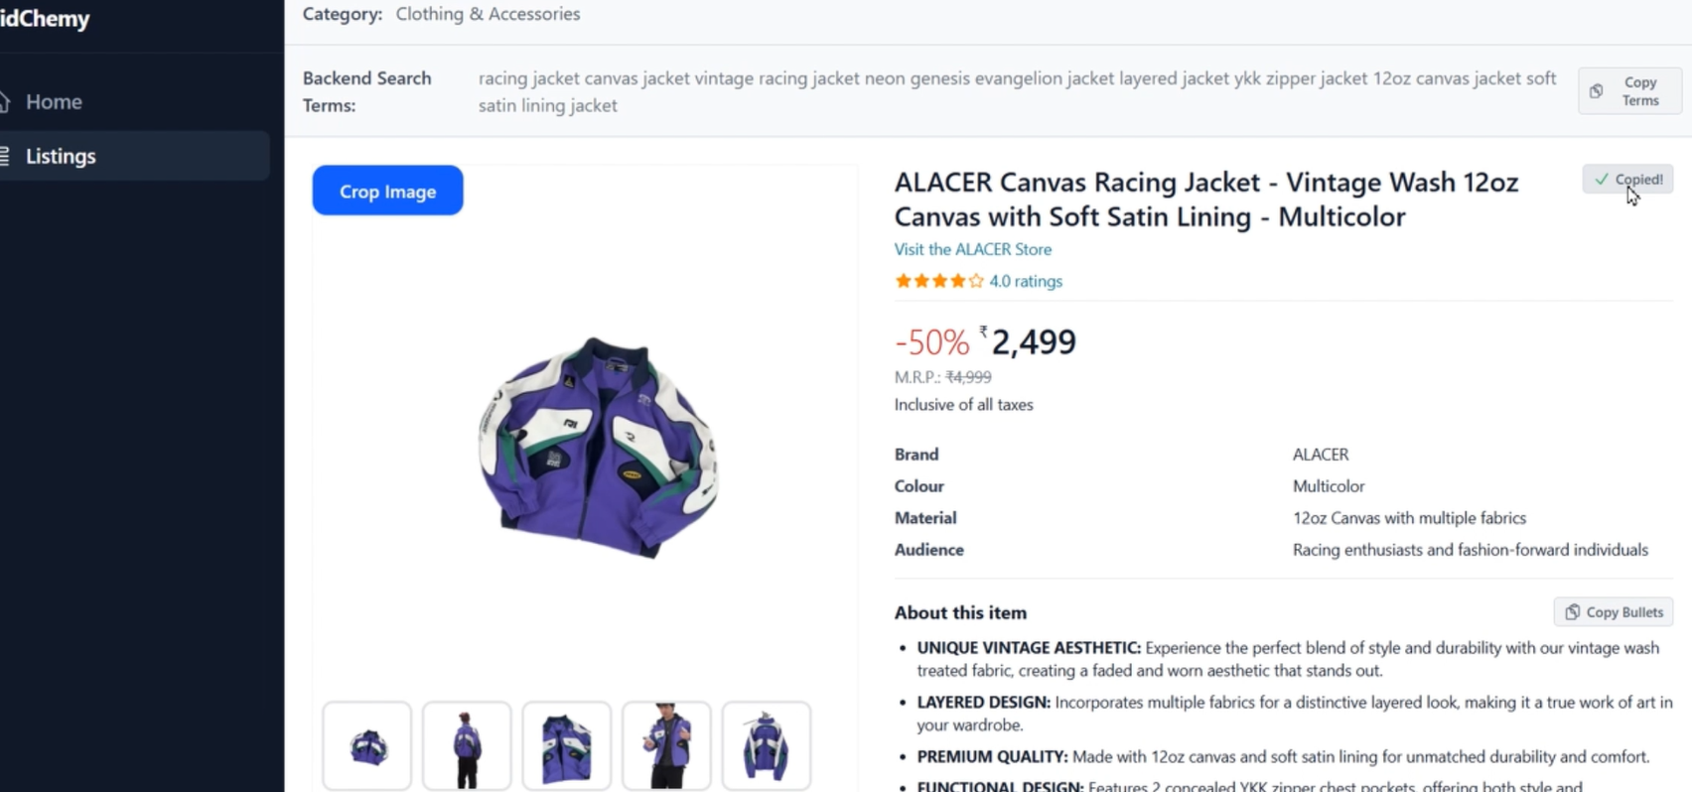The image size is (1692, 792).
Task: Click the clipboard icon on Copy Terms
Action: tap(1596, 91)
